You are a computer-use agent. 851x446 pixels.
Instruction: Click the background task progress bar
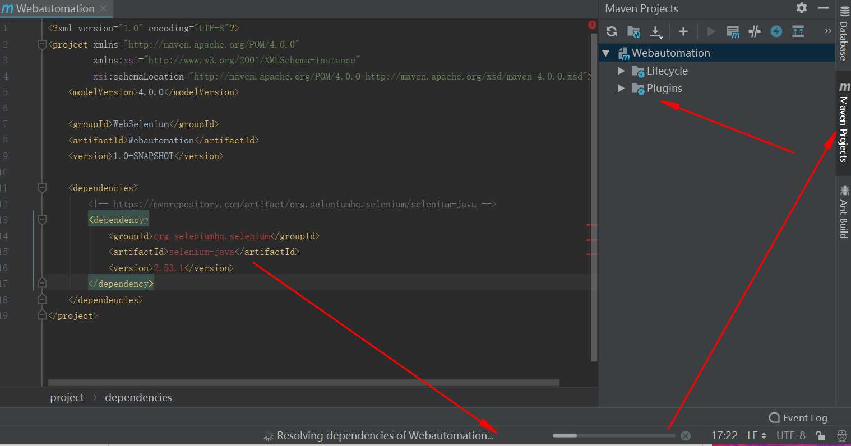tap(614, 435)
